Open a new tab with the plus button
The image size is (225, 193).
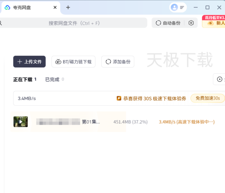pyautogui.click(x=68, y=7)
